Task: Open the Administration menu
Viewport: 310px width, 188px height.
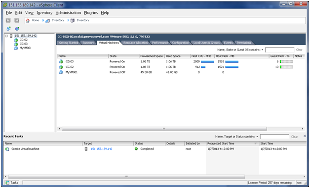Action: [68, 13]
